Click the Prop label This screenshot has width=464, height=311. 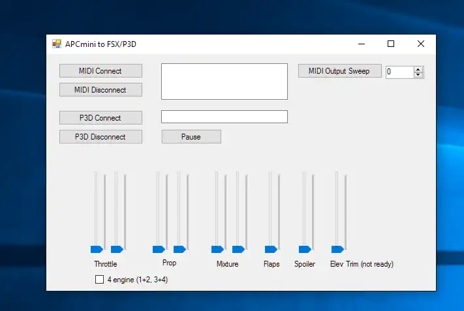(169, 263)
